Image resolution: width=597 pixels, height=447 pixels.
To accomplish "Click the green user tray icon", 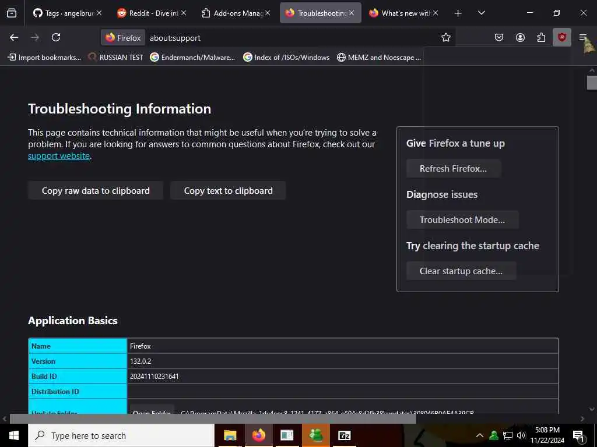I will pos(494,435).
